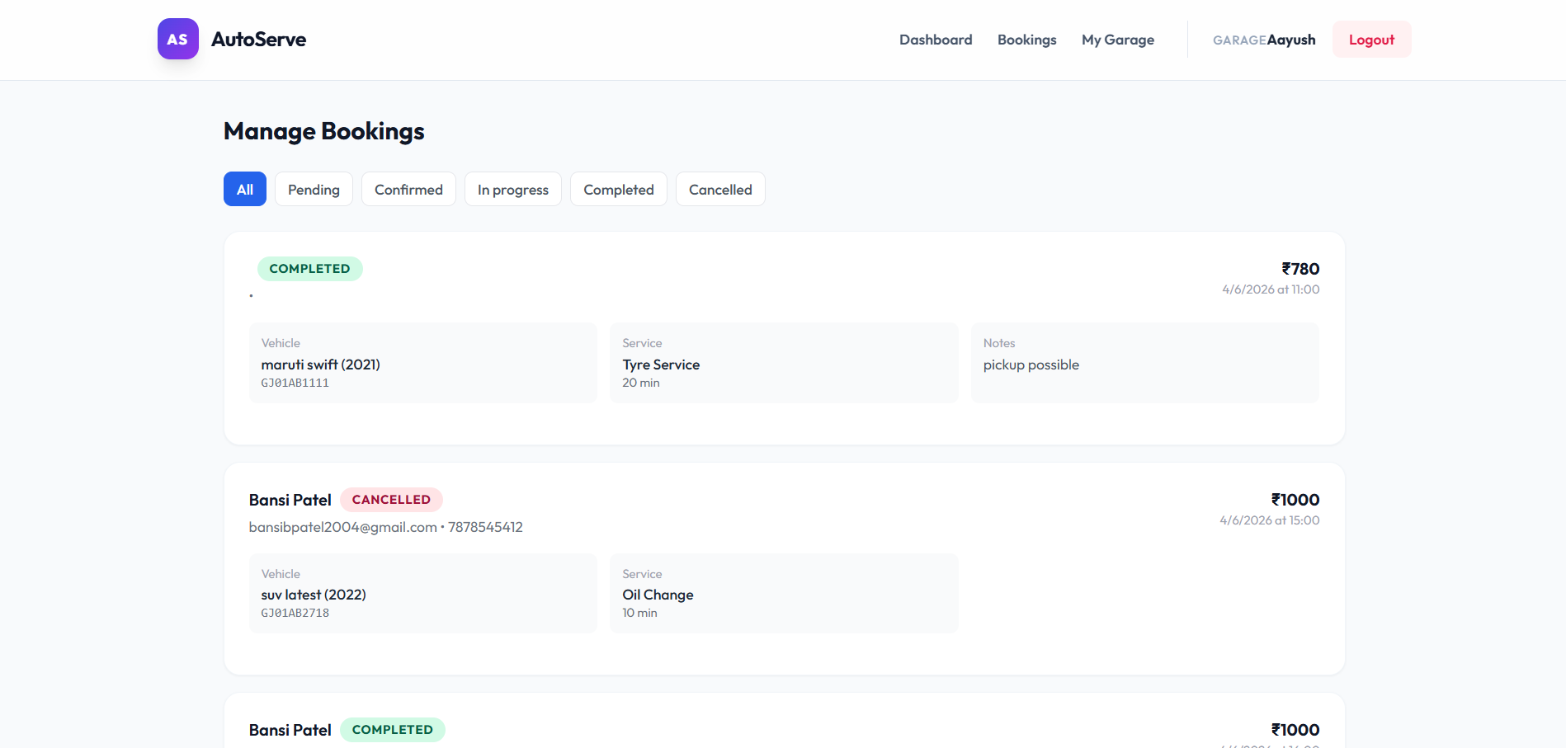Click plate number GJ01AB2718

click(x=295, y=613)
